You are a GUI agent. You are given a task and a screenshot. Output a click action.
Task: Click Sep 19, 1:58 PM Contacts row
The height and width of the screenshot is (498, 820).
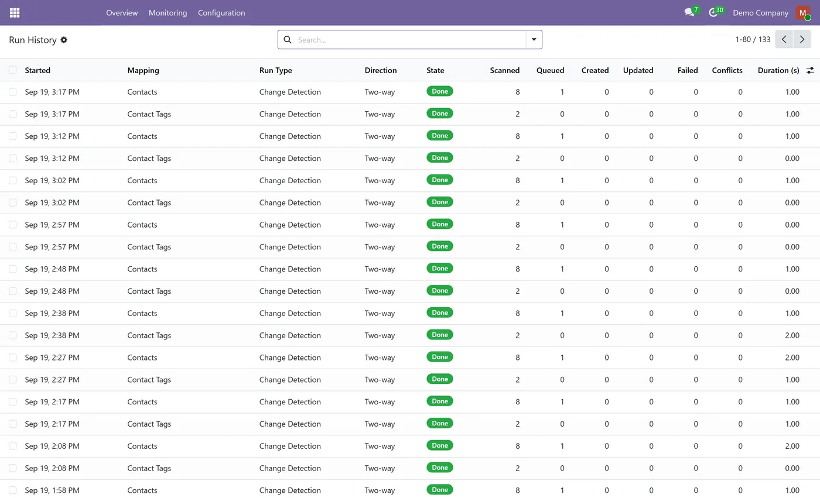[x=410, y=489]
